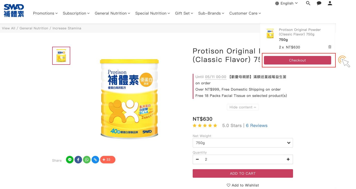Screen dimensions: 356x189
Task: Click the chat message bubble icon
Action: pyautogui.click(x=319, y=3)
